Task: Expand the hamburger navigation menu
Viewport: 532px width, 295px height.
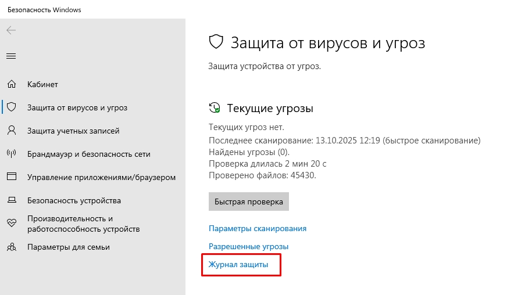Action: 12,56
